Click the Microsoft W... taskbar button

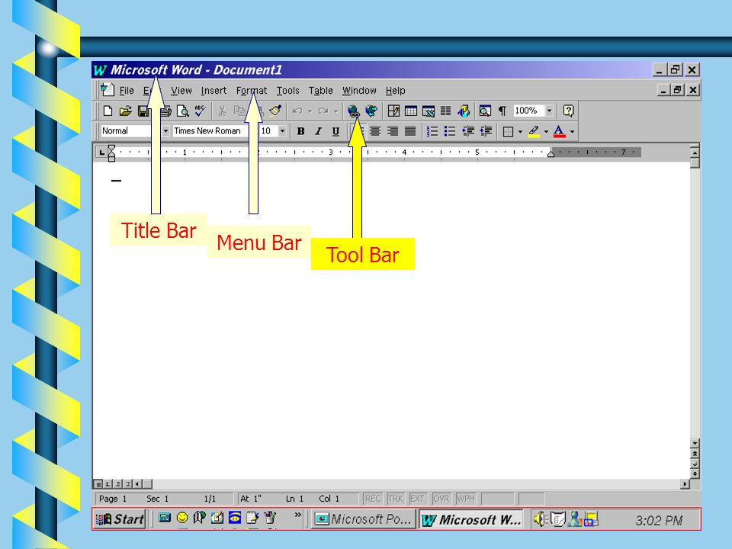tap(471, 519)
